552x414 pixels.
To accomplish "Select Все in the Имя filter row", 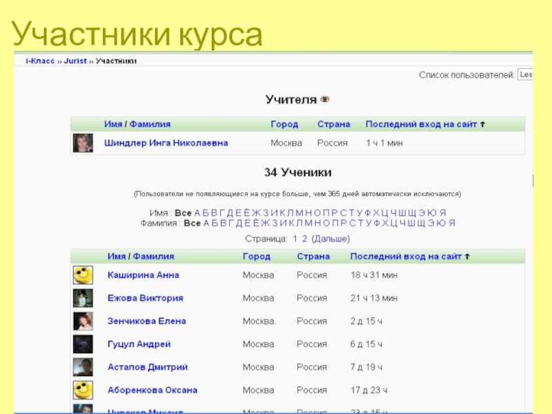I will (x=183, y=213).
